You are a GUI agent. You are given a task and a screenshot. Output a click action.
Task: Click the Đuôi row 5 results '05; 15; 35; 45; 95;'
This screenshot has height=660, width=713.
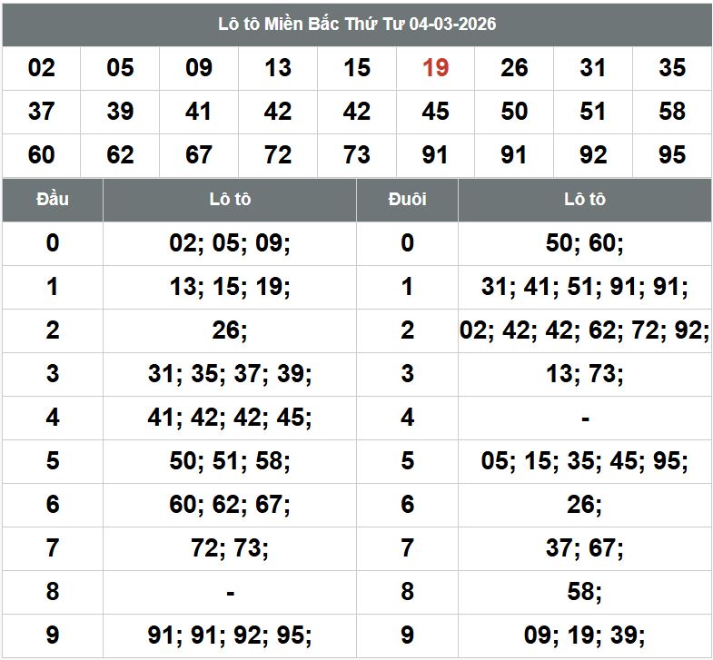click(x=585, y=461)
